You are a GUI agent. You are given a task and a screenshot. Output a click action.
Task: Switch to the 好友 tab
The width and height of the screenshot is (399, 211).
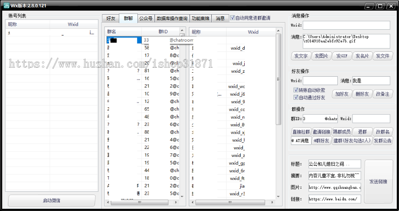pos(111,18)
